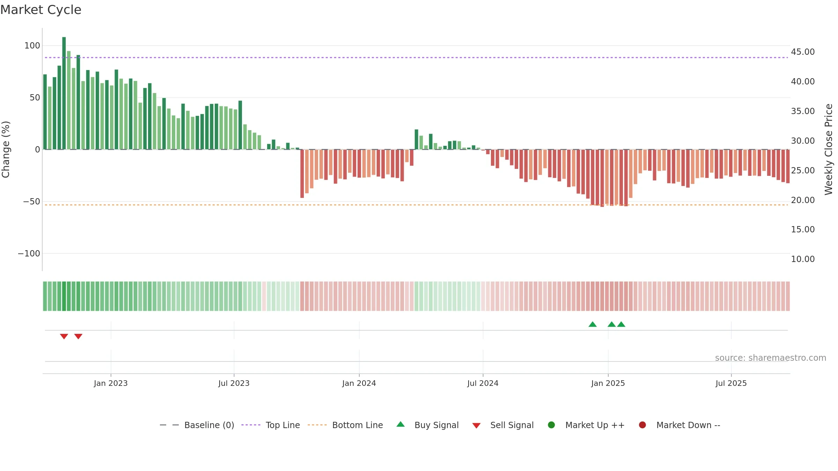Toggle the Sell Signal legend entry
838x471 pixels.
tap(503, 425)
